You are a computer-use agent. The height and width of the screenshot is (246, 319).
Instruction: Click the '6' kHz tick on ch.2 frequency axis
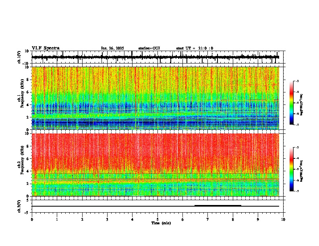[x=28, y=159]
